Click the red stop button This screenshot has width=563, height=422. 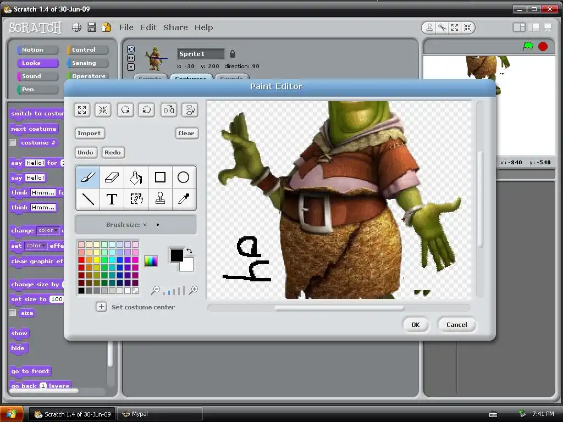point(543,46)
